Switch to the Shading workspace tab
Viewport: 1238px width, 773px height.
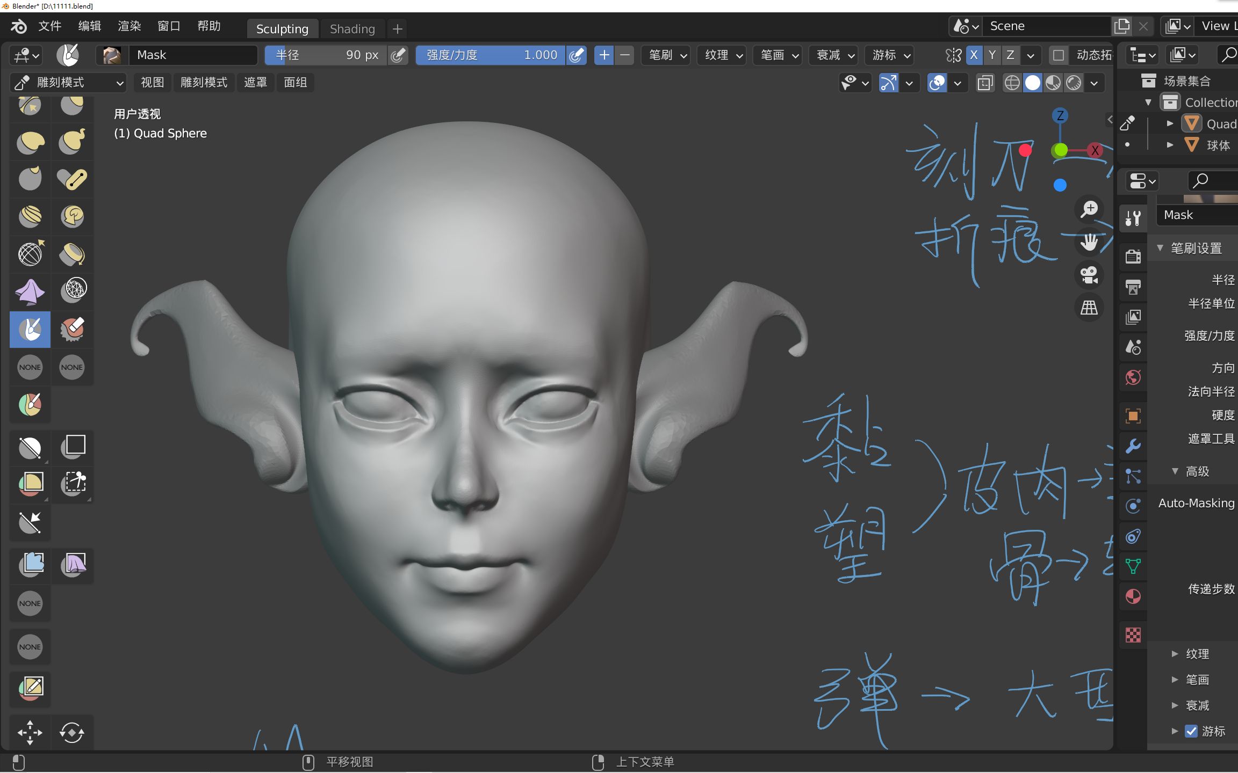click(x=352, y=29)
